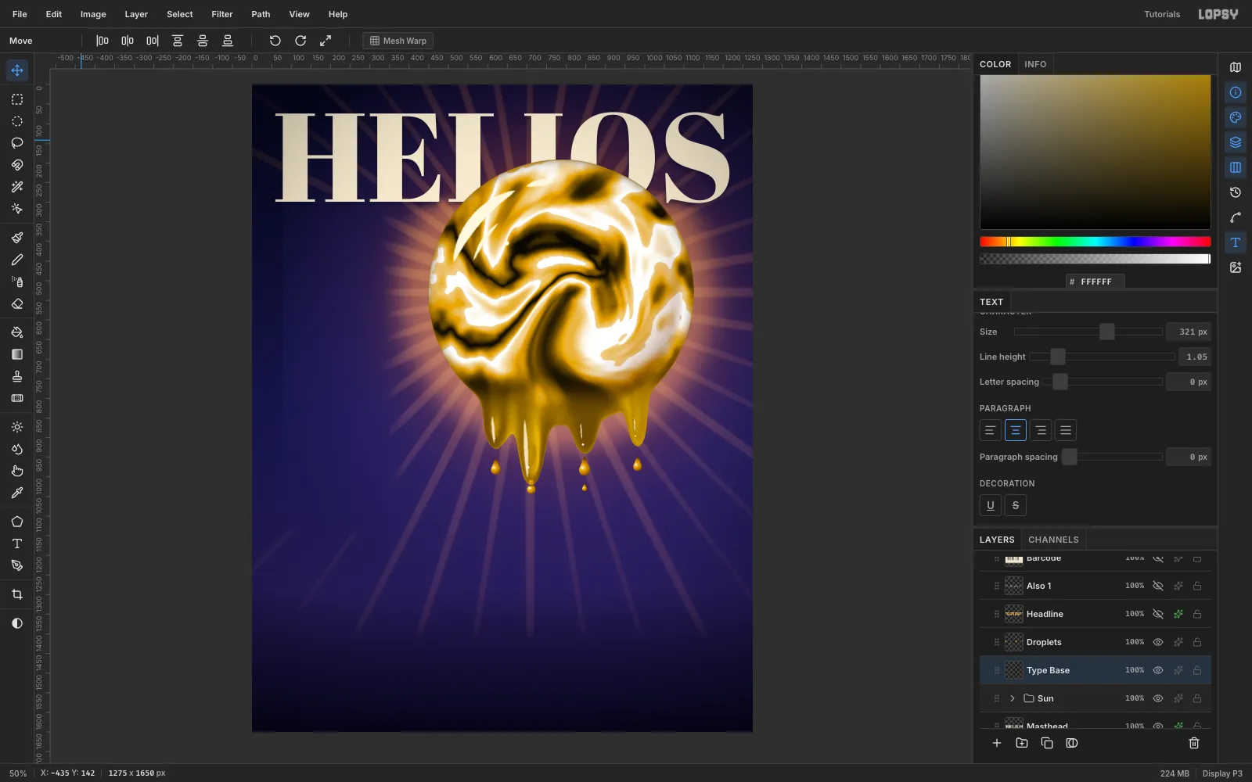The width and height of the screenshot is (1252, 782).
Task: Add a new layer with plus icon
Action: (997, 743)
